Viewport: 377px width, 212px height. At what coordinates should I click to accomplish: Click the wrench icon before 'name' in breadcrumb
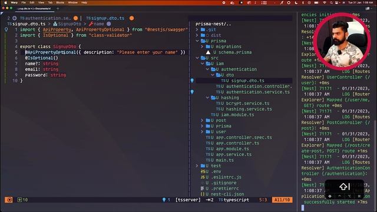pyautogui.click(x=91, y=24)
